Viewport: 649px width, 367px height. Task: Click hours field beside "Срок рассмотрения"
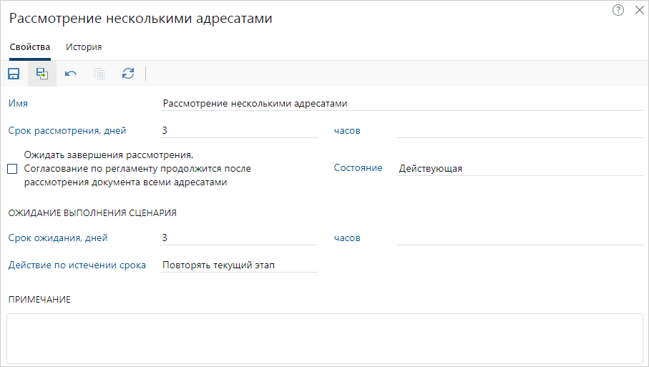(x=519, y=130)
